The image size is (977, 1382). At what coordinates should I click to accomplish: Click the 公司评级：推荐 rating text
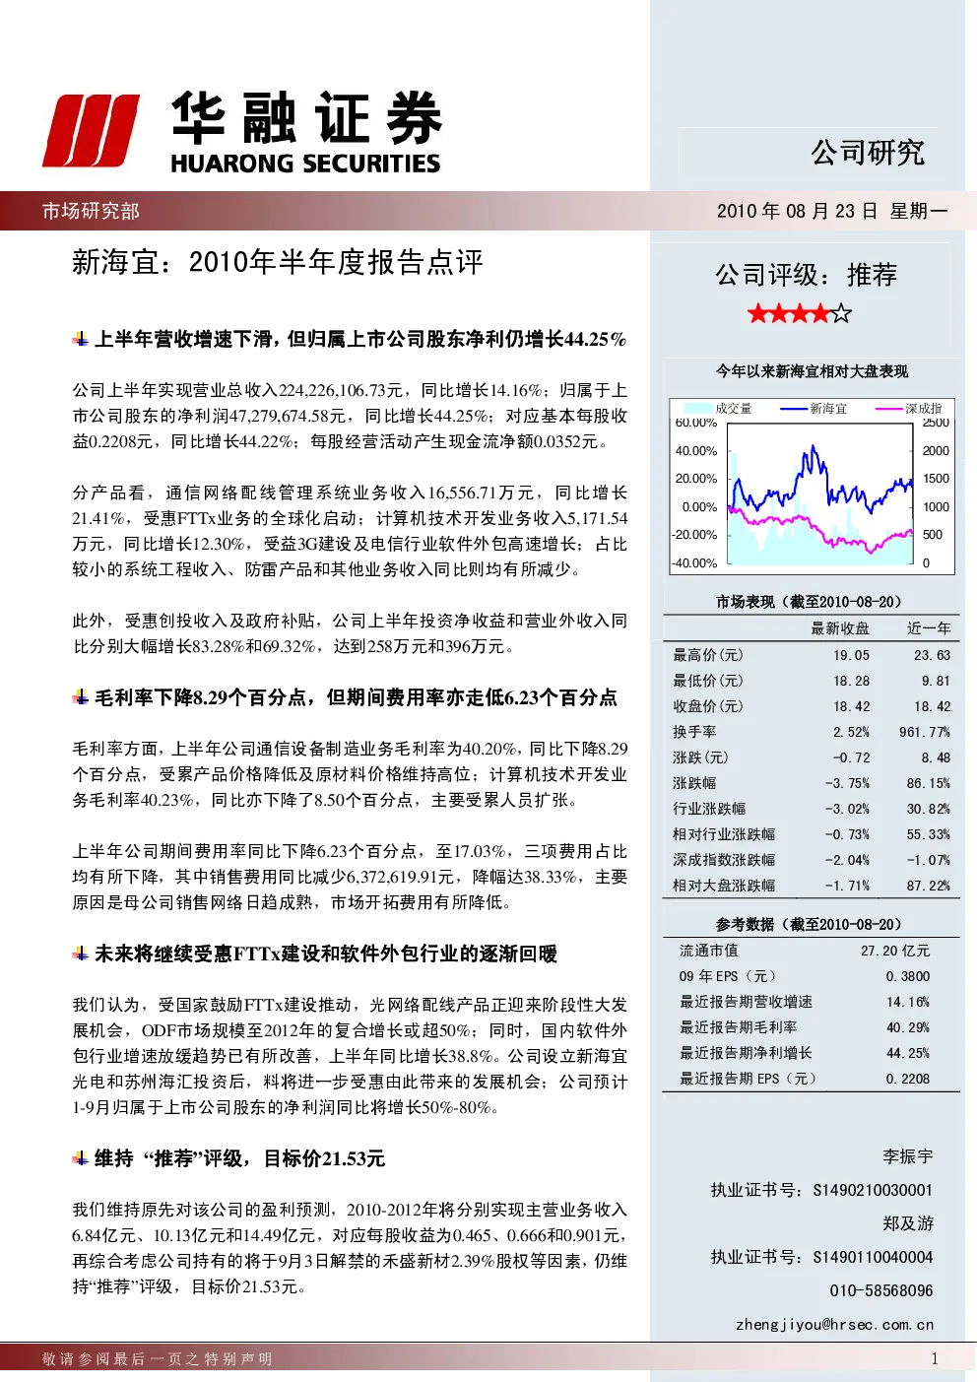806,275
